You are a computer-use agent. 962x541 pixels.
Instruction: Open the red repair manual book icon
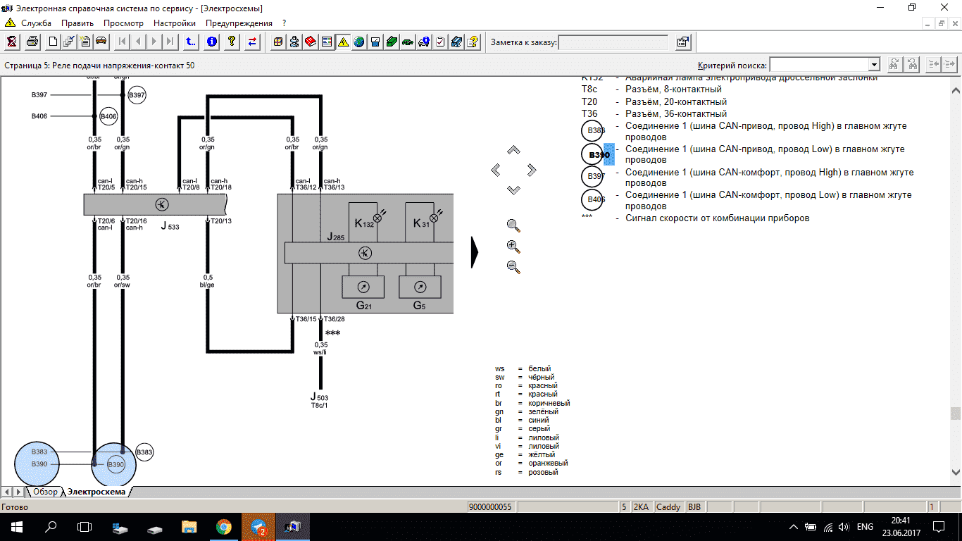[x=310, y=42]
